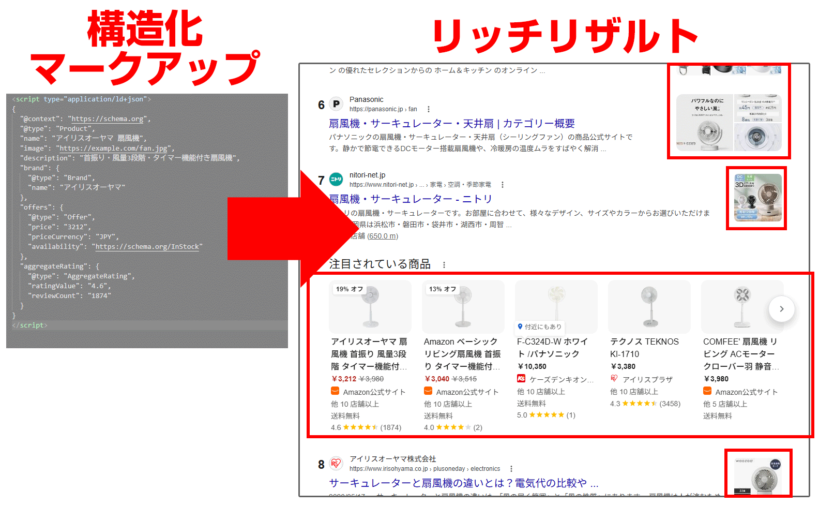The width and height of the screenshot is (819, 505).
Task: Click location pin on 付近にもあり badge
Action: click(x=520, y=326)
